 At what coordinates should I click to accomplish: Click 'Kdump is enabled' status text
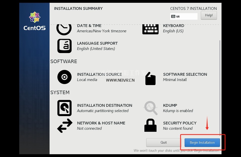point(178,111)
